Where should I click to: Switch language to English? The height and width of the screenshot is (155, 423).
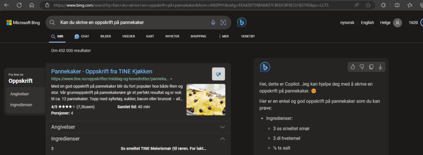367,23
